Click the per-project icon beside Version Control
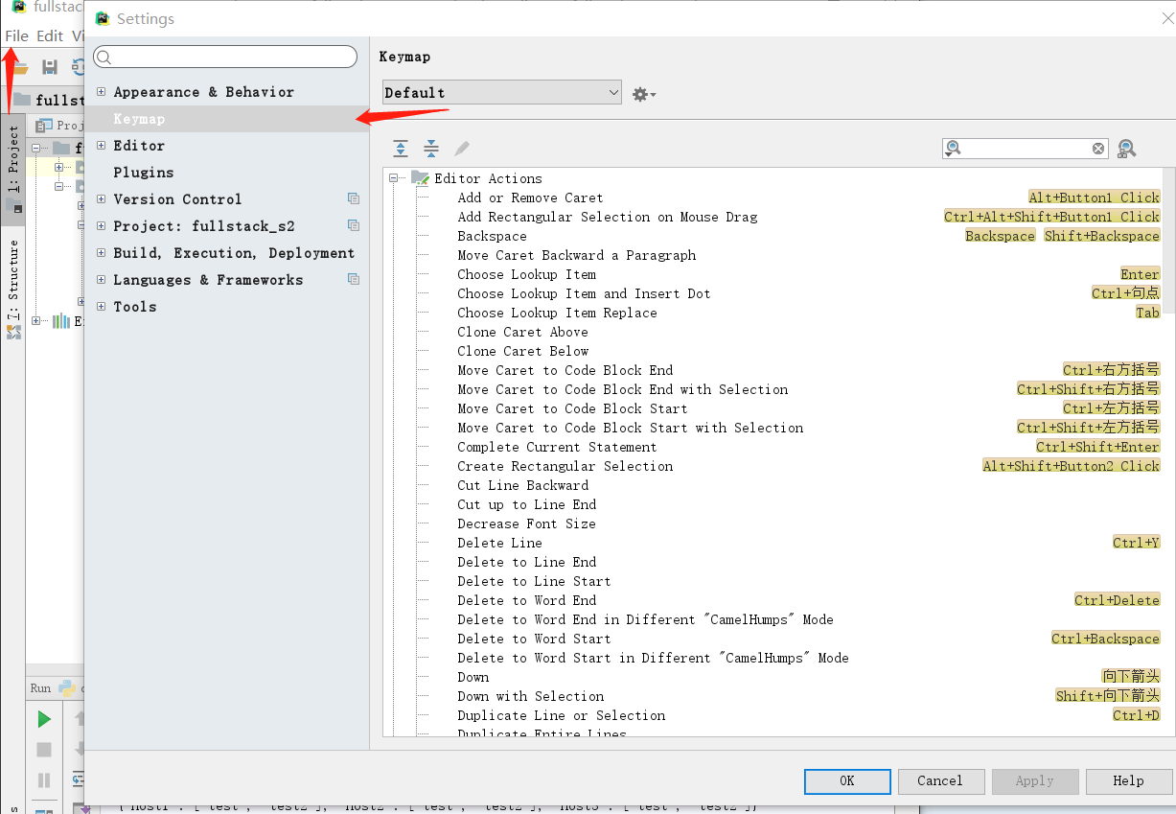 354,199
